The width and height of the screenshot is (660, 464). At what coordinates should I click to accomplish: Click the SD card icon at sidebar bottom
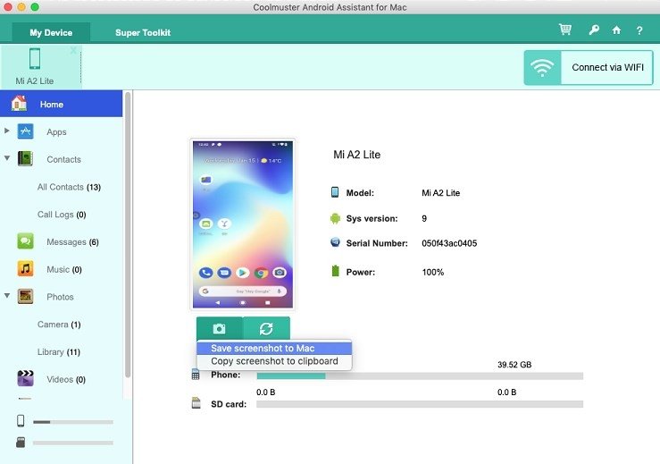(x=21, y=442)
